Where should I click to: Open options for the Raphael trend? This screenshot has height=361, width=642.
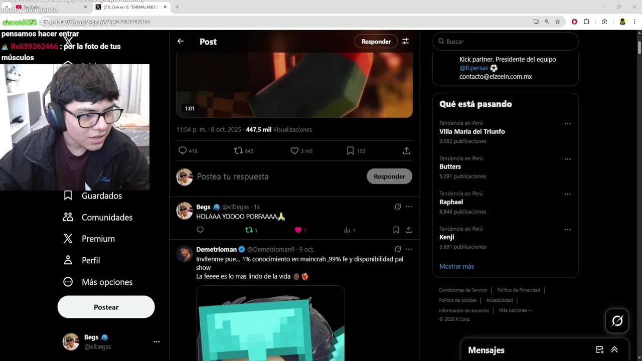click(x=567, y=194)
